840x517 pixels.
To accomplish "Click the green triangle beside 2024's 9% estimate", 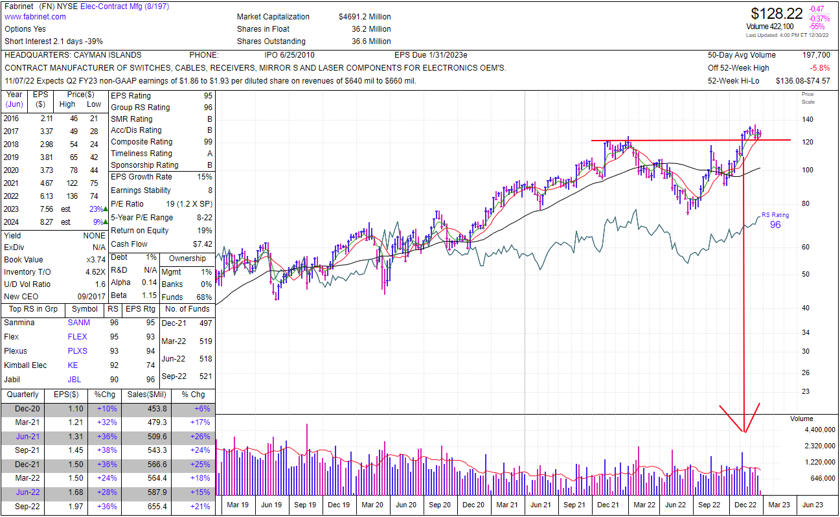I will pyautogui.click(x=105, y=222).
